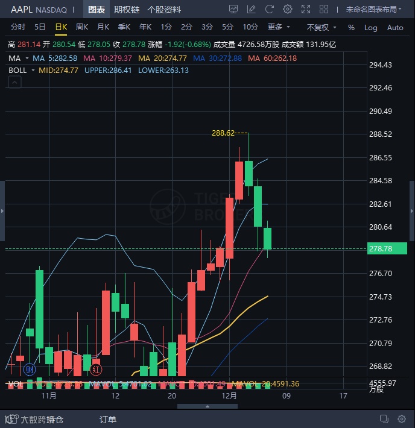Click the MA 10:279.37 legend value
Screen dimensions: 415x428
[x=107, y=58]
